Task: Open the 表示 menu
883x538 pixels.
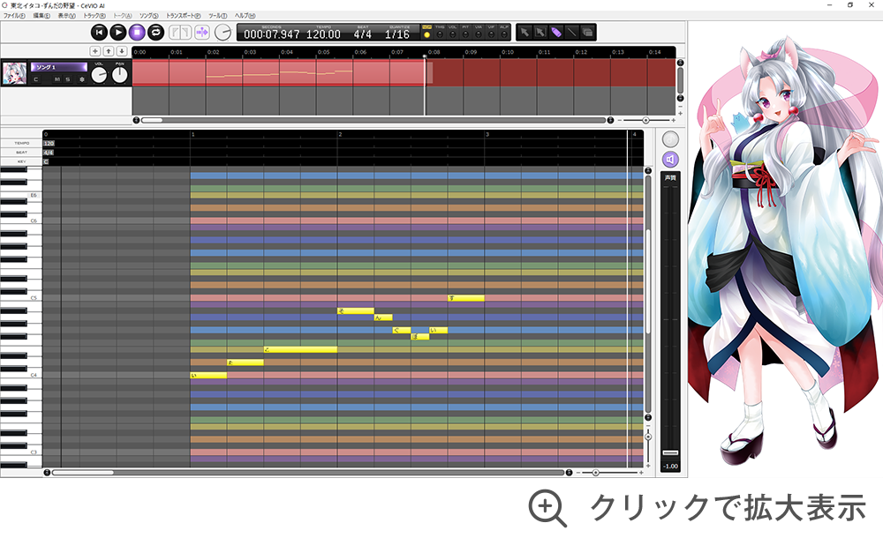Action: [x=66, y=16]
